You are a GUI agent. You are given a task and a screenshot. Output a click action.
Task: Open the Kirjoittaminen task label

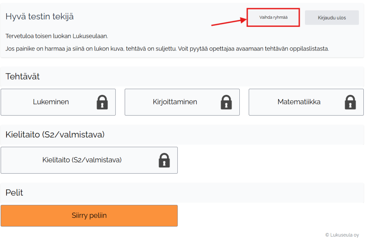pyautogui.click(x=175, y=102)
